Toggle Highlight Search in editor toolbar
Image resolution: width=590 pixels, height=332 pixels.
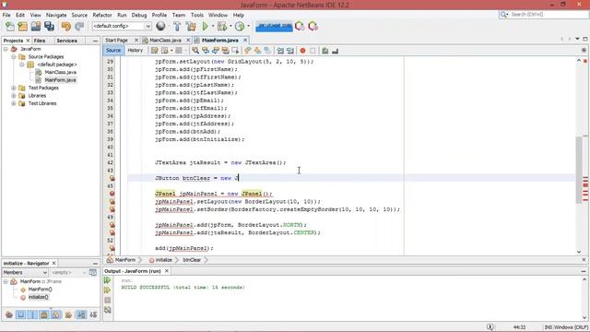(225, 51)
